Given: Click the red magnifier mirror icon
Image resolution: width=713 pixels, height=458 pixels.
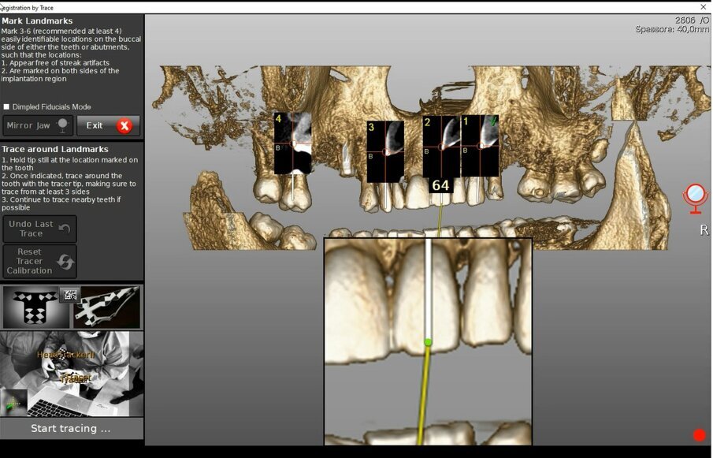Looking at the screenshot, I should 695,197.
